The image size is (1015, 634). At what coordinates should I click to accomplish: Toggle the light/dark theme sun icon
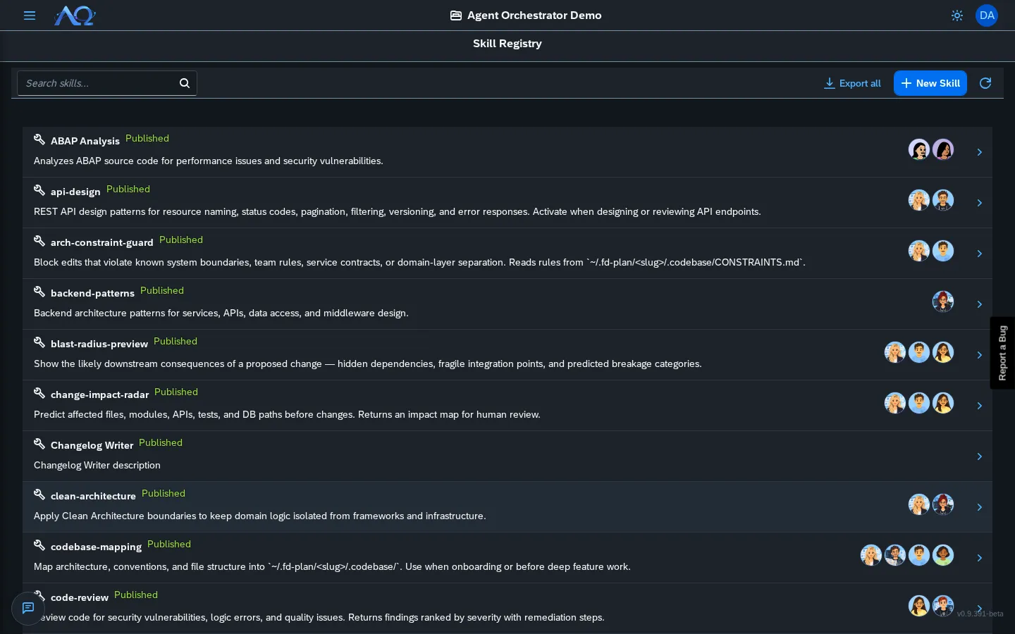956,15
